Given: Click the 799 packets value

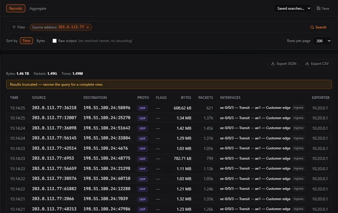Looking at the screenshot, I should (x=209, y=158).
